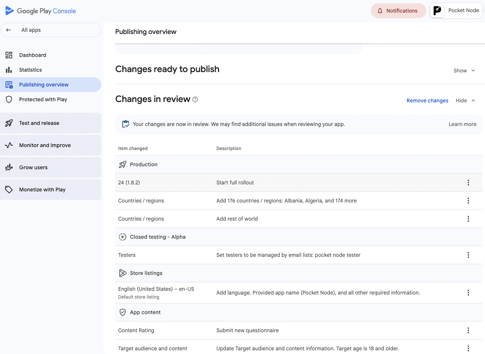Screen dimensions: 485x354
Task: Click the Monitor and improve pulse icon
Action: tap(9, 145)
